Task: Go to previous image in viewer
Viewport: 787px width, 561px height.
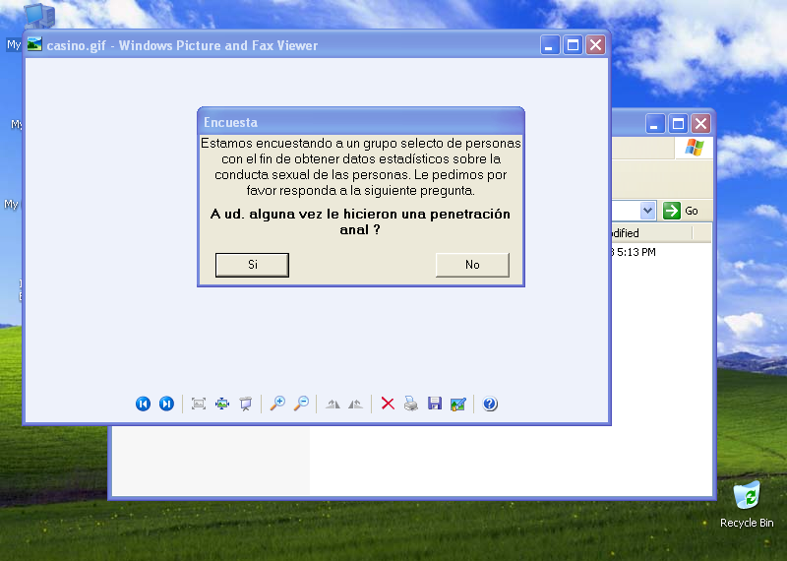Action: (143, 404)
